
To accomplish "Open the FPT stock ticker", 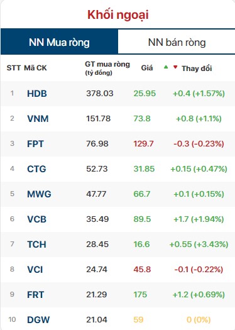I will tap(35, 144).
